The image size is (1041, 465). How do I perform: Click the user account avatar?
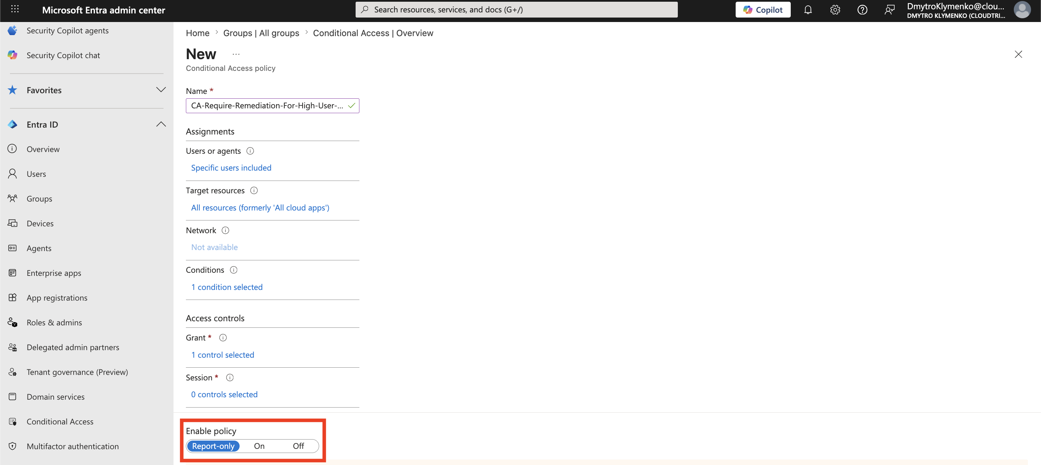[1022, 10]
